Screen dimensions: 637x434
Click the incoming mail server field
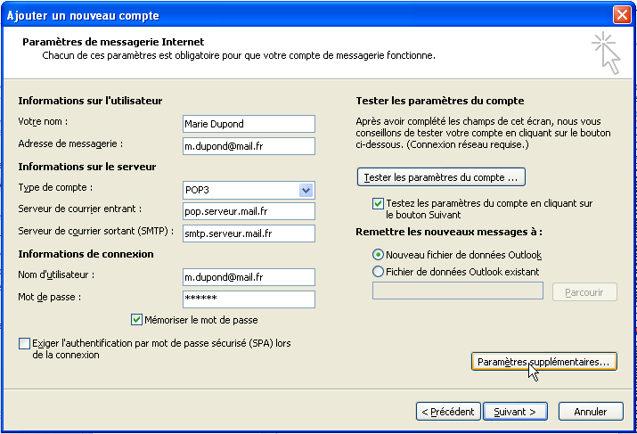(x=249, y=211)
